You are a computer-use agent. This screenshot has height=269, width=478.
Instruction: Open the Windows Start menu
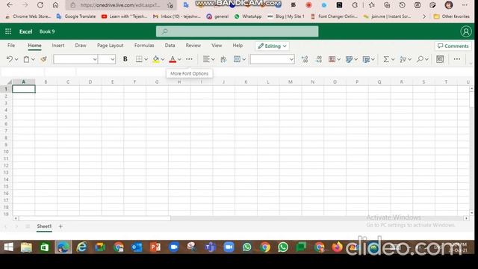(x=8, y=247)
